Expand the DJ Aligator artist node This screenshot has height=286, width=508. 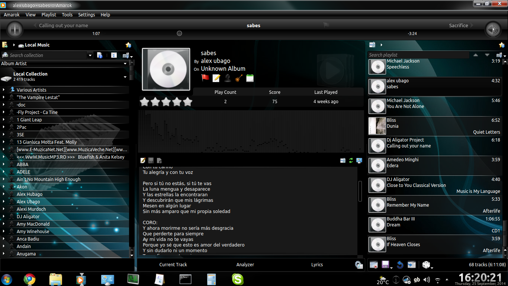4,216
